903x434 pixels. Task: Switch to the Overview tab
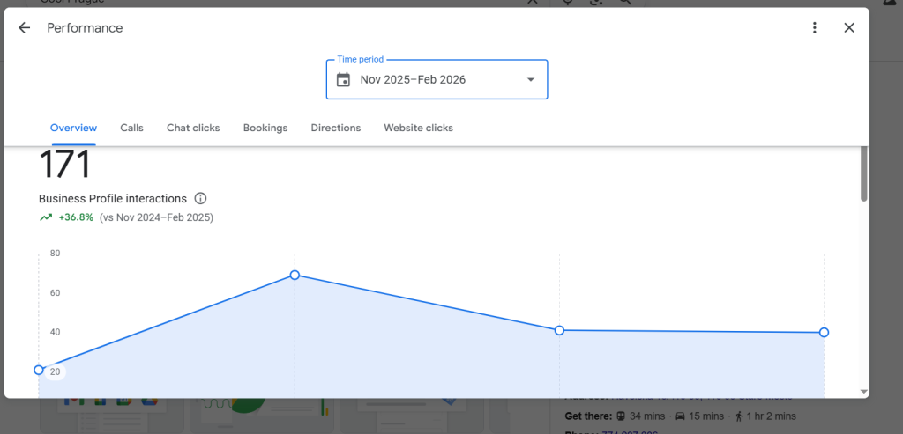pos(73,128)
